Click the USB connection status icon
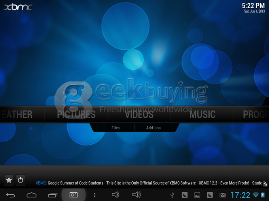Screen dimensions: 269x201 (x=172, y=195)
